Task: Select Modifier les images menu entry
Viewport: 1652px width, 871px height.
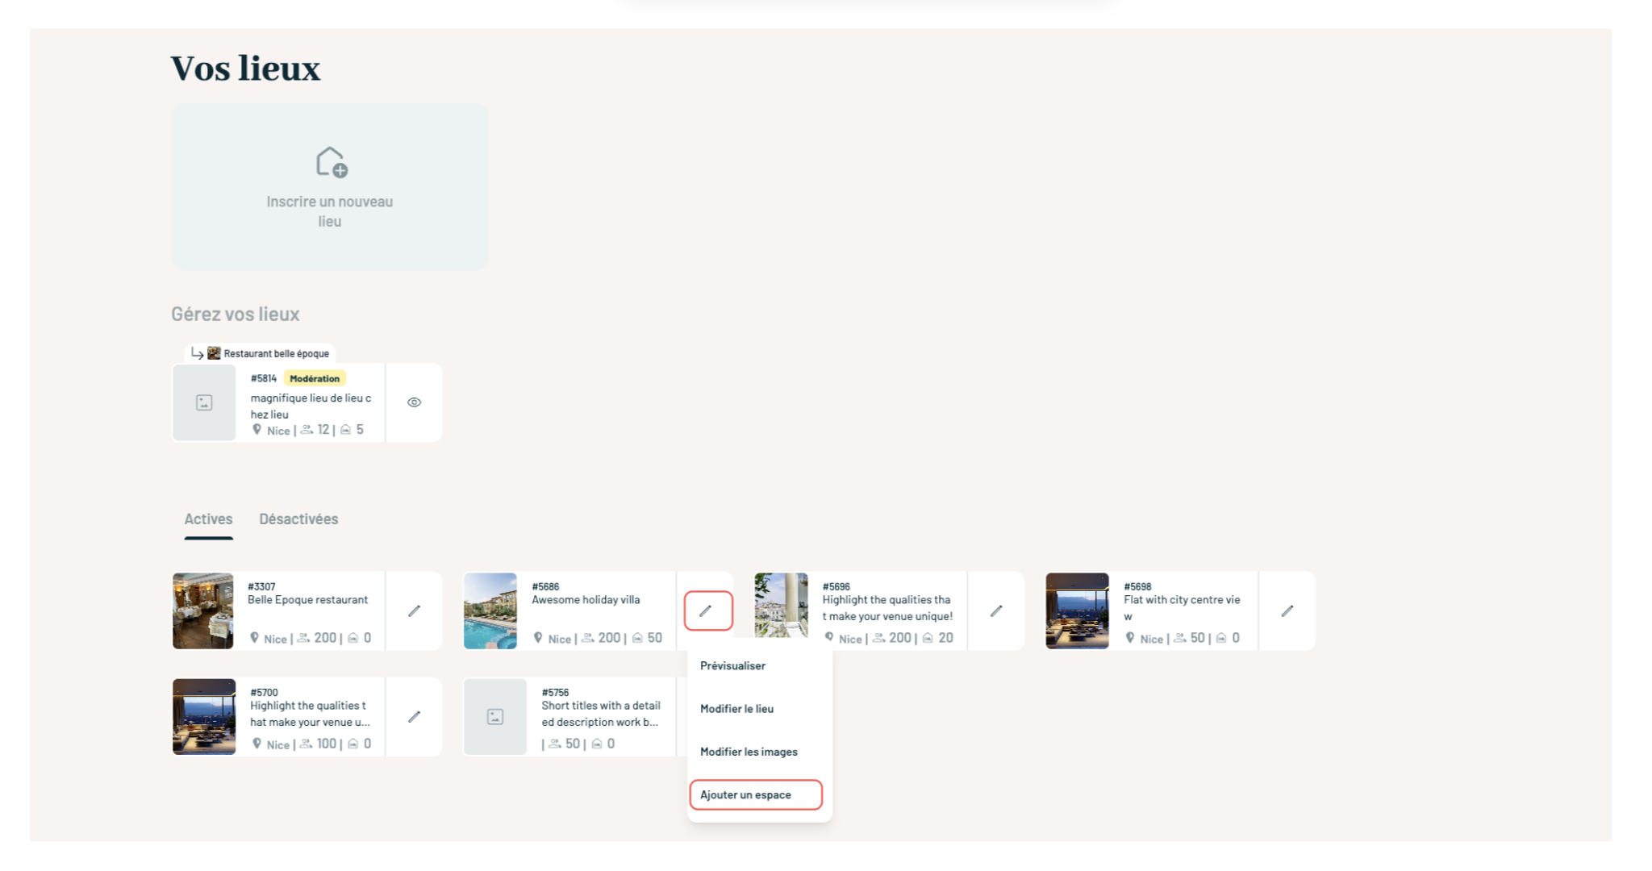Action: pos(749,752)
